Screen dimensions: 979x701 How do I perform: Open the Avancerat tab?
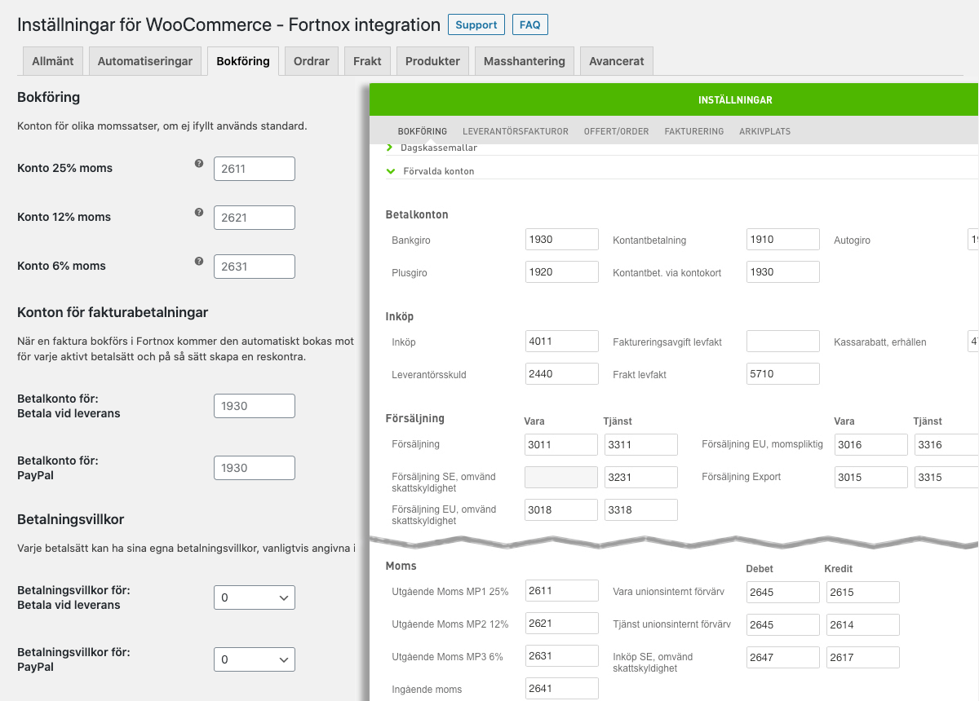616,61
